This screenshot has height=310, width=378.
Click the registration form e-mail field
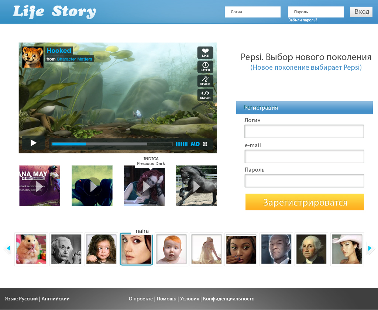304,156
